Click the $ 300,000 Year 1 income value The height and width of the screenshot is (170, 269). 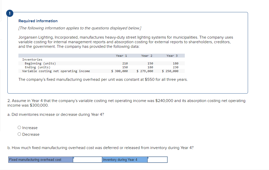120,71
